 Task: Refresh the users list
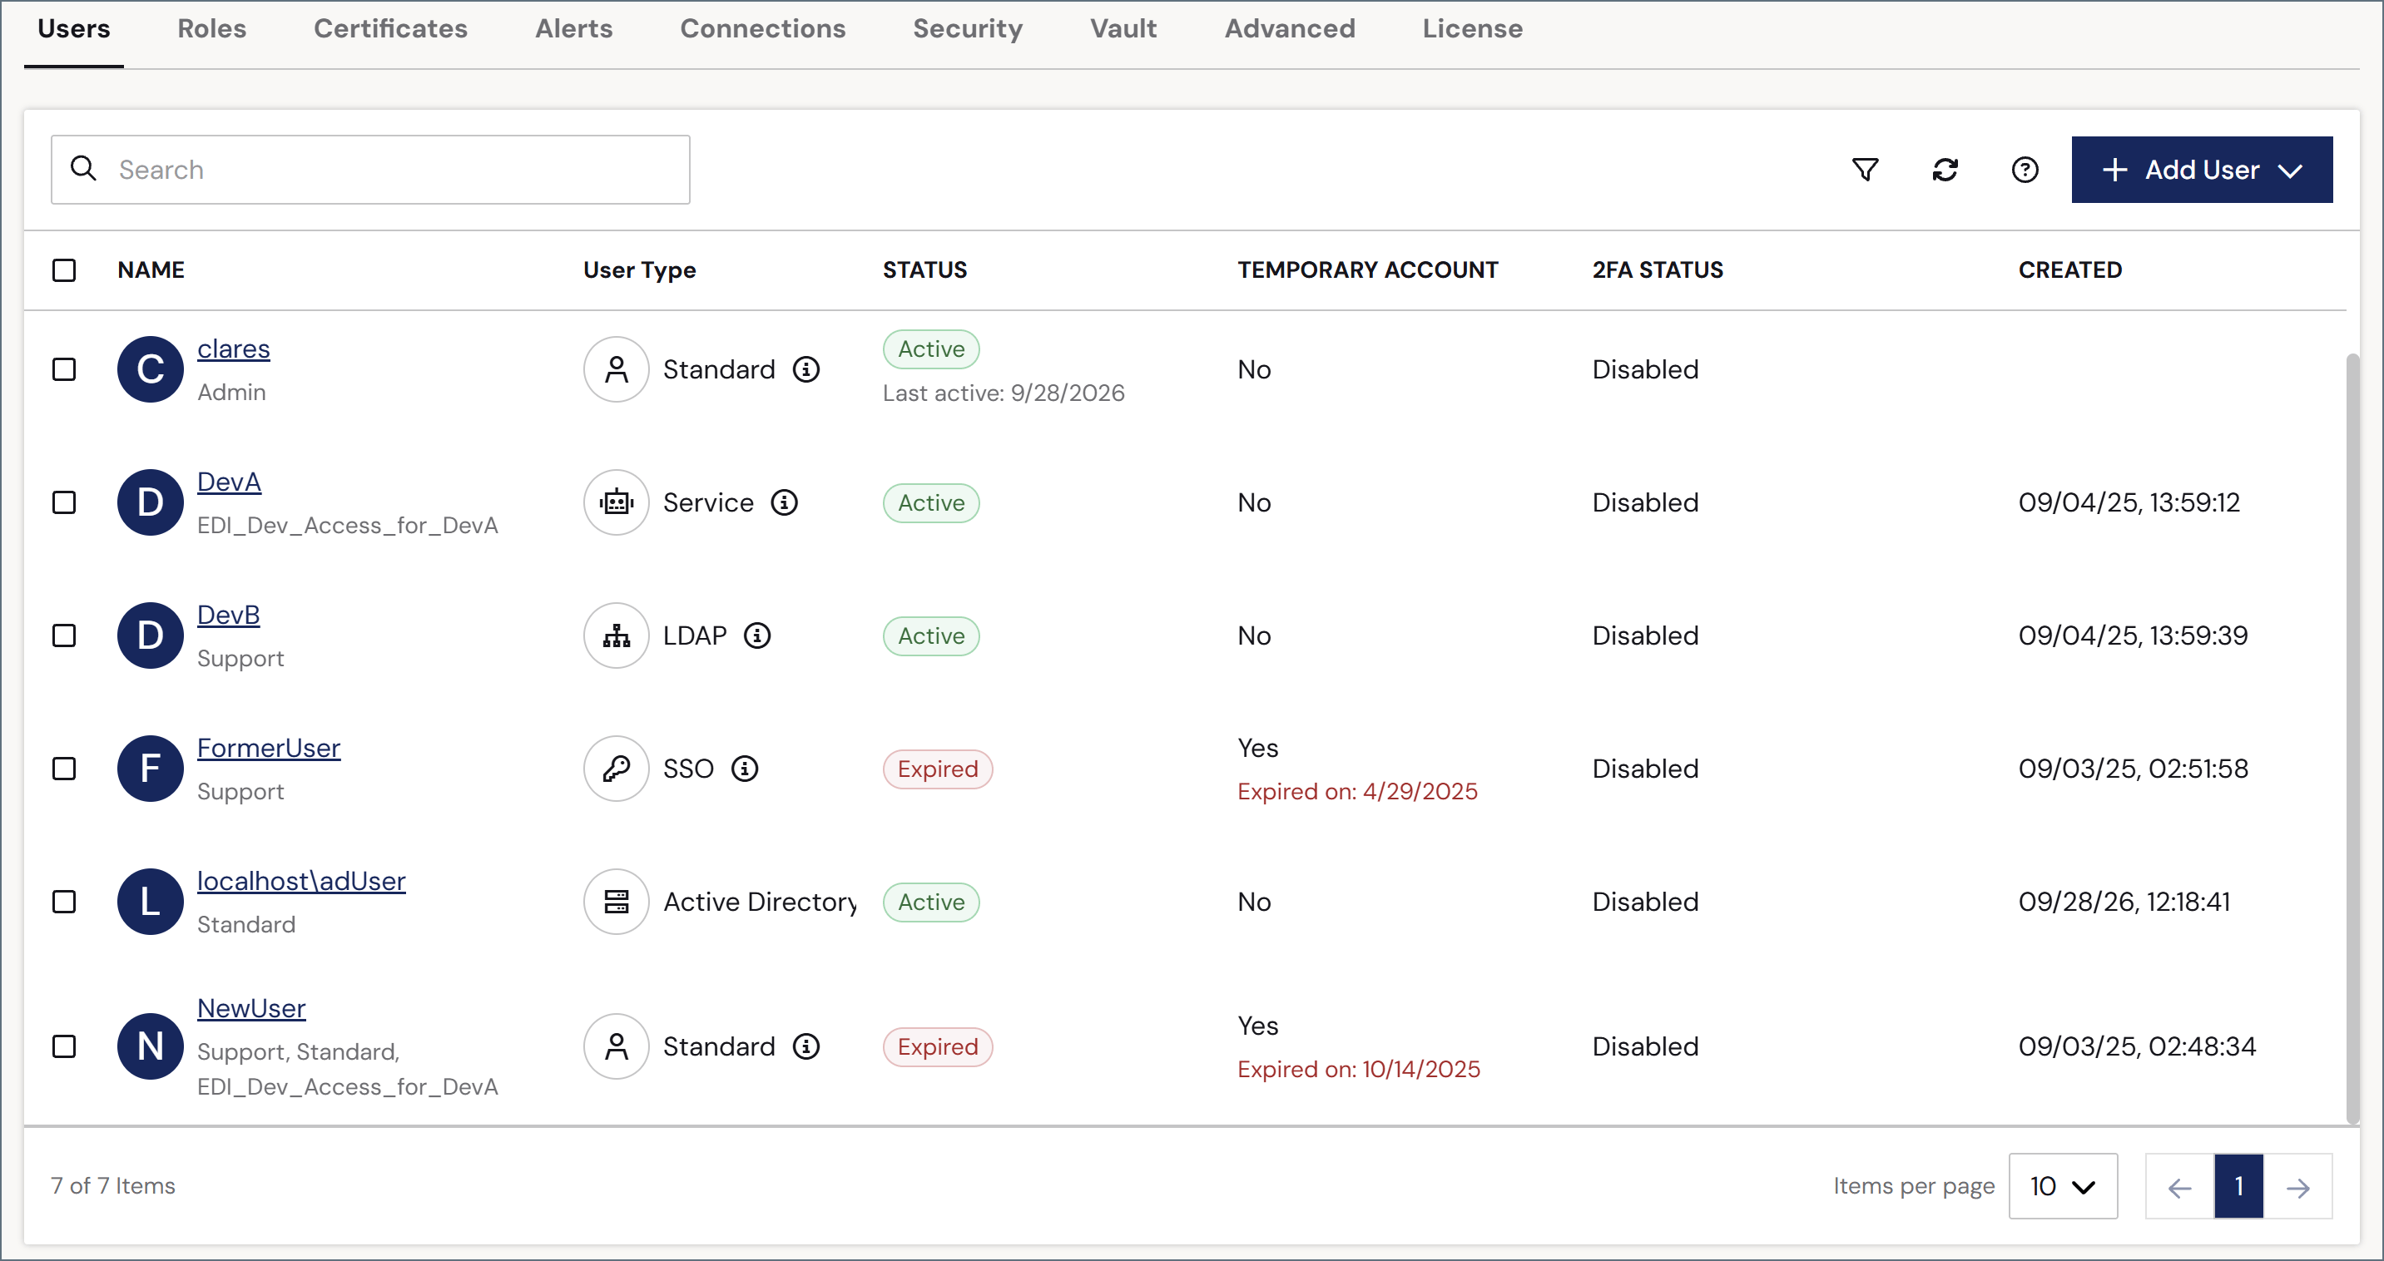click(x=1945, y=170)
